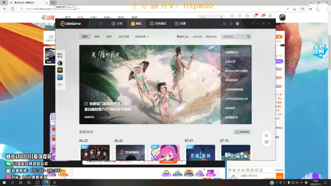Open taskbar clock showing 10:02
The height and width of the screenshot is (186, 331).
pyautogui.click(x=316, y=183)
